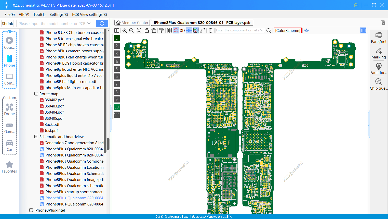Zoom in on the PCB view
The width and height of the screenshot is (388, 219).
tap(125, 30)
